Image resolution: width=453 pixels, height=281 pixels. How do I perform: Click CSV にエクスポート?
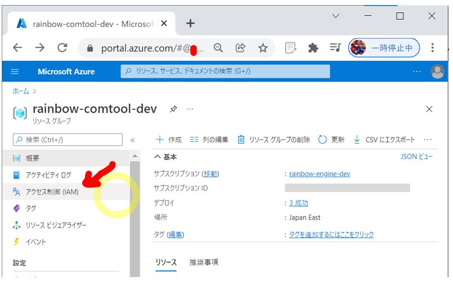pos(384,140)
